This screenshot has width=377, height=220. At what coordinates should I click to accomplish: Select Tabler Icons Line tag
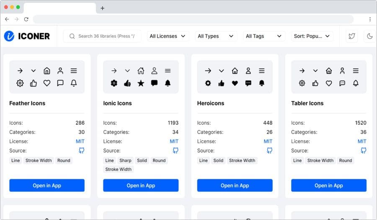coord(297,160)
